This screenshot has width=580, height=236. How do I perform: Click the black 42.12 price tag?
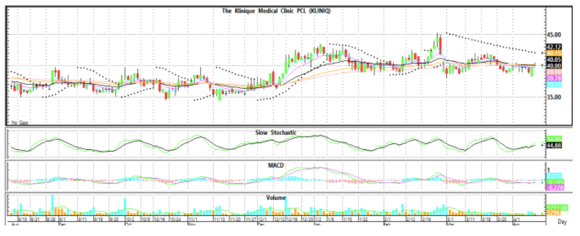tap(554, 47)
